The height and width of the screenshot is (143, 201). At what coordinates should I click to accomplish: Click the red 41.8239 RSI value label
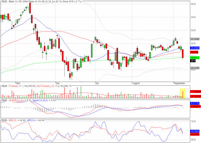(x=195, y=134)
